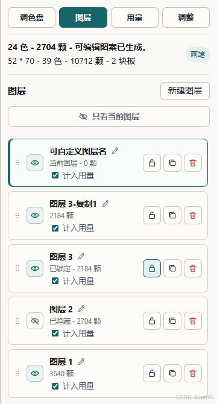
Task: Delete the 图层 3 layer
Action: [x=193, y=268]
